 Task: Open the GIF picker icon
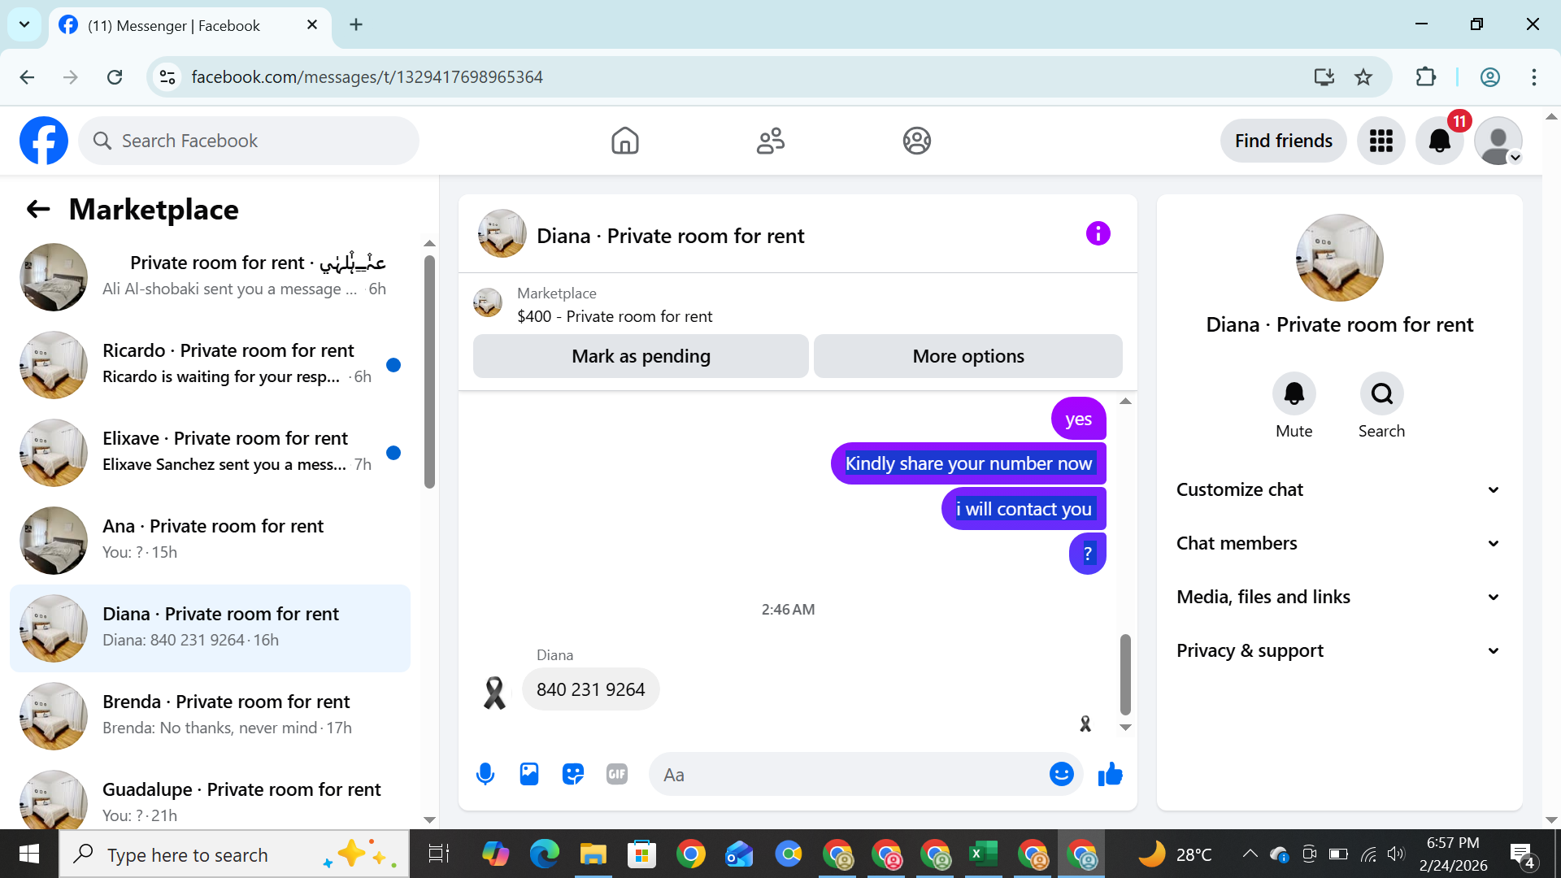tap(617, 774)
